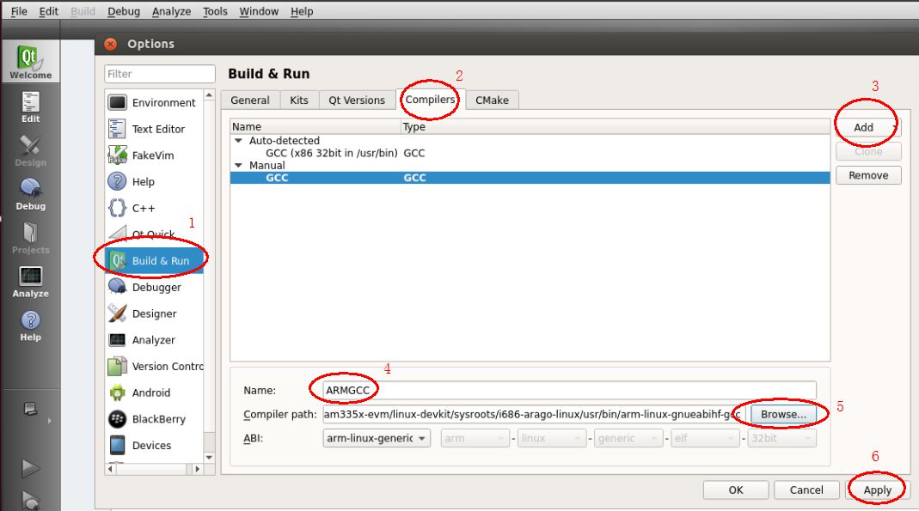Click the category list scroll up arrow

click(209, 94)
